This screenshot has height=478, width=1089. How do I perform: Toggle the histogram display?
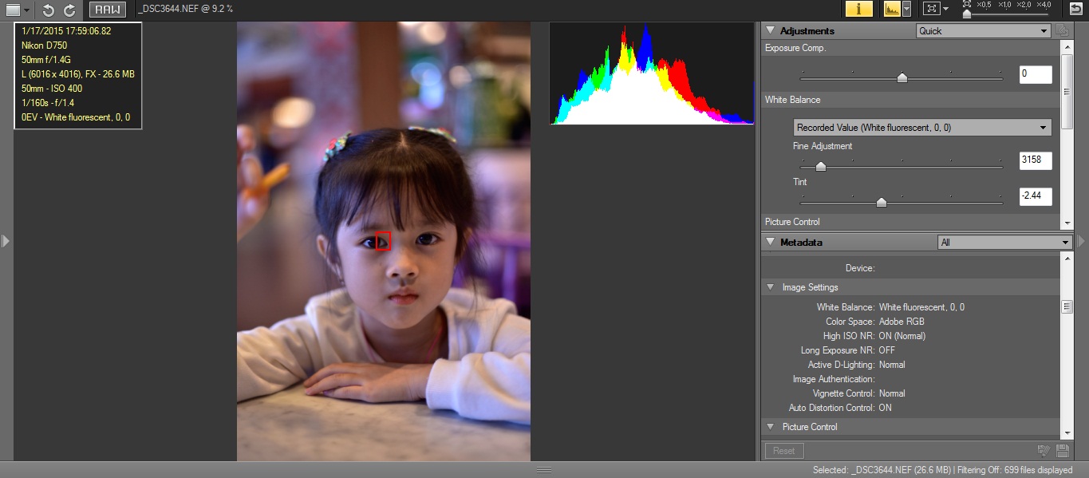pyautogui.click(x=891, y=9)
